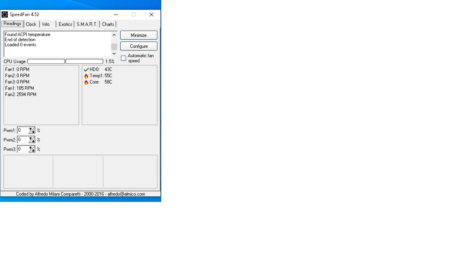Click the HD0 43C temperature value
This screenshot has height=254, width=451.
point(108,69)
